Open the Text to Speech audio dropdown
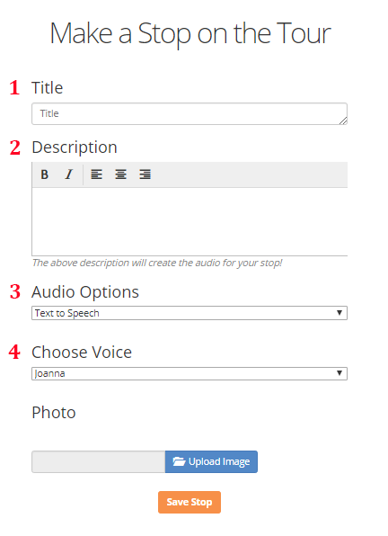This screenshot has width=388, height=536. 190,313
